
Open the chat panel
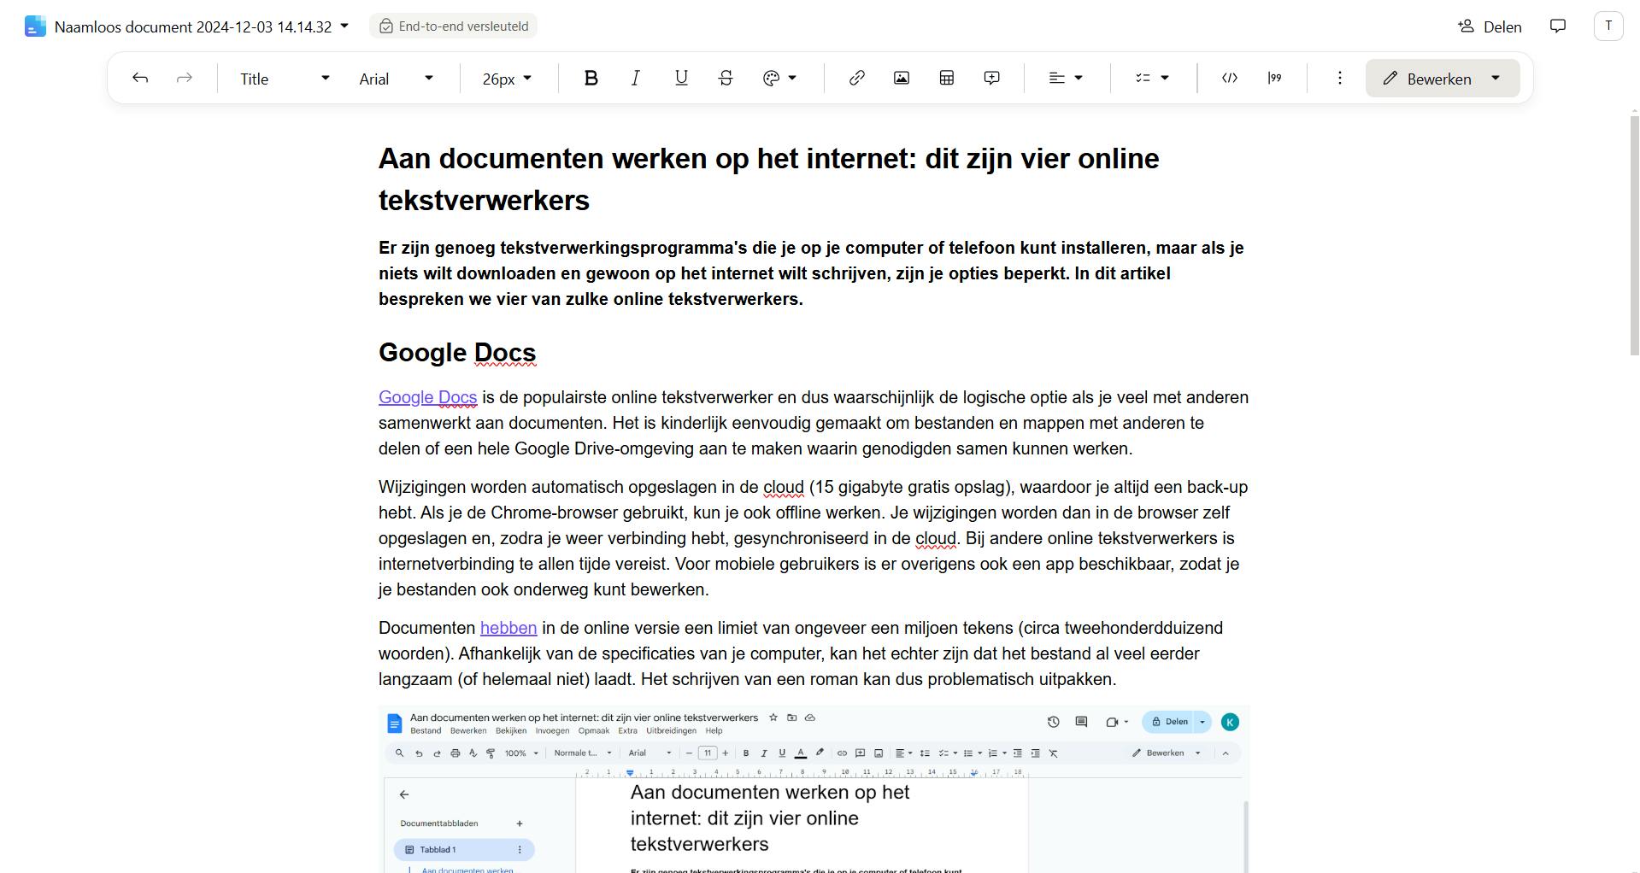click(1557, 26)
